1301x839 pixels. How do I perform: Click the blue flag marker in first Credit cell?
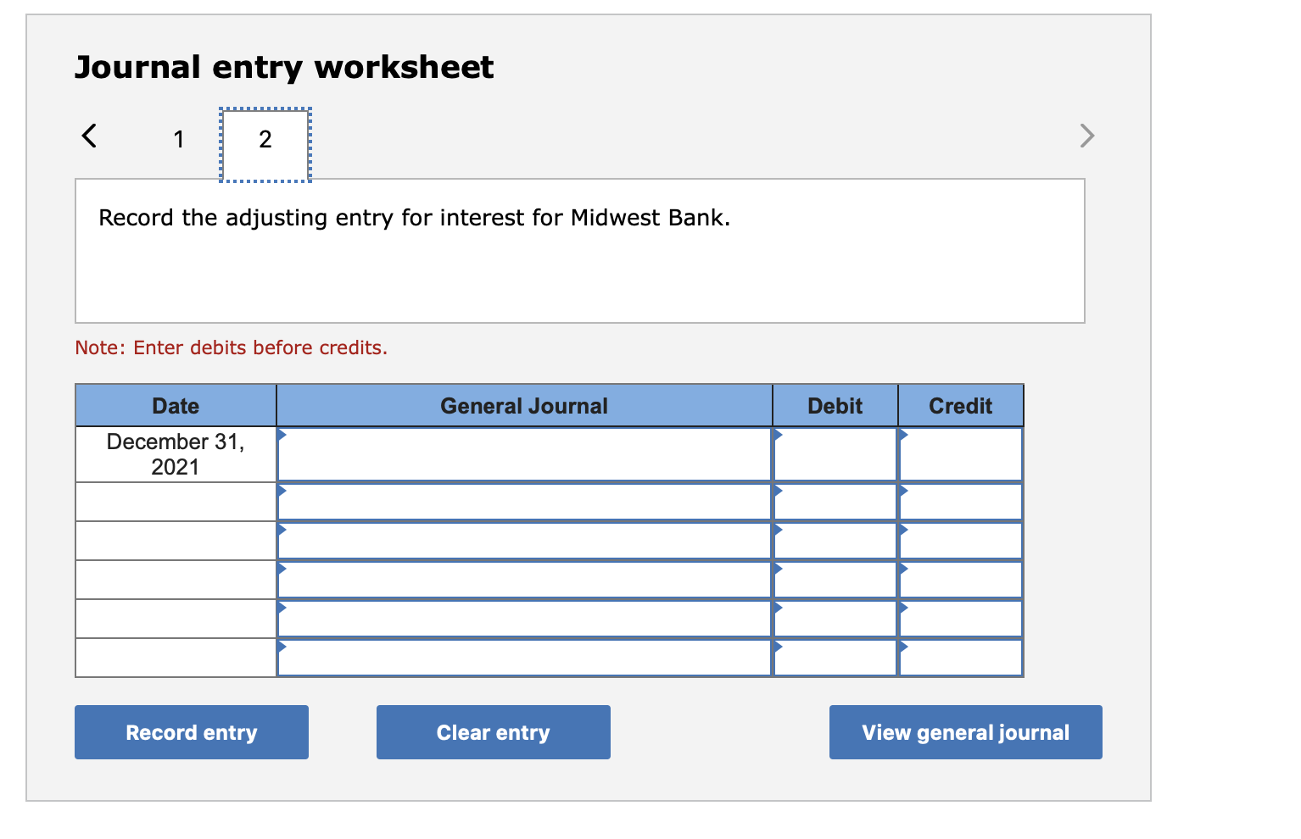pos(903,436)
